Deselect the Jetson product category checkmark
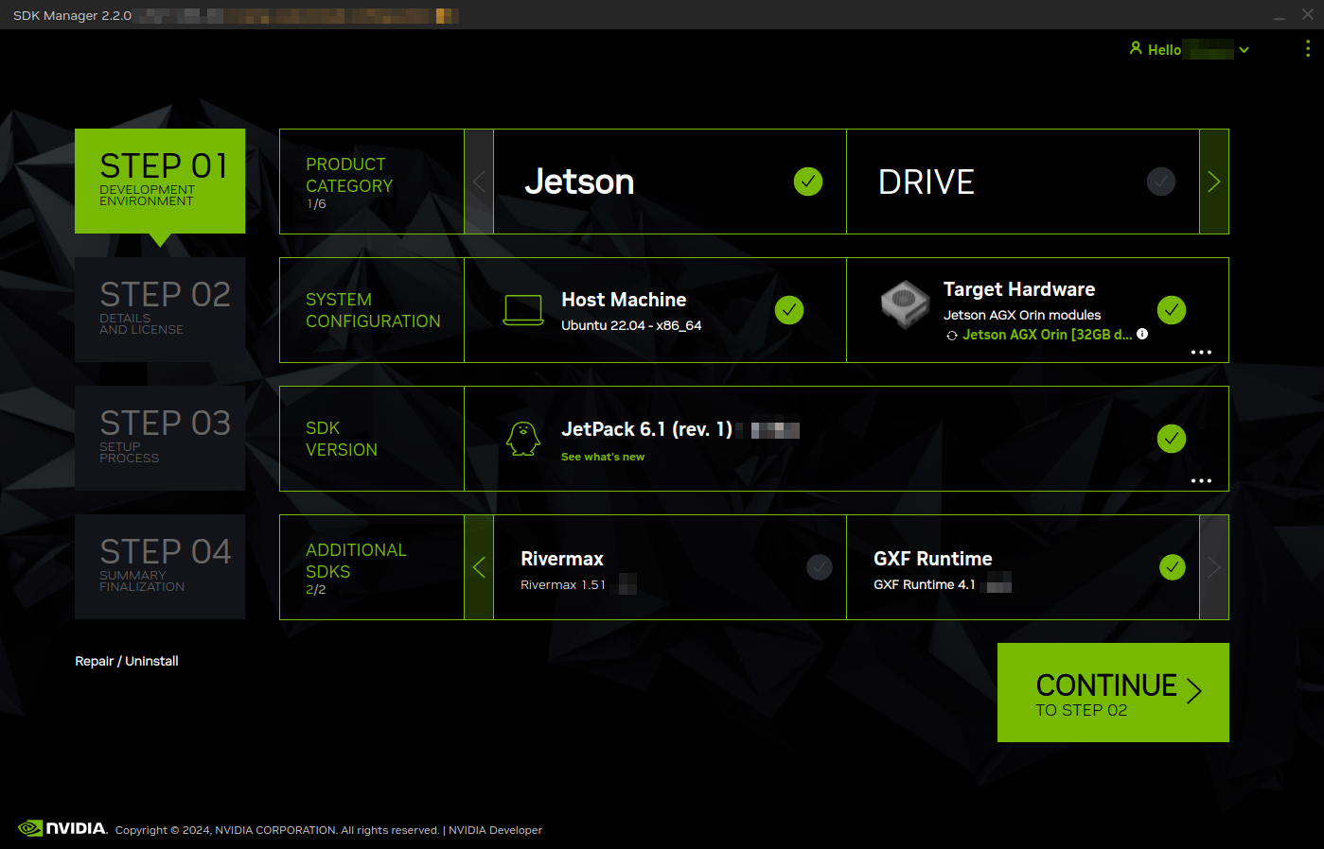This screenshot has width=1324, height=849. 808,182
